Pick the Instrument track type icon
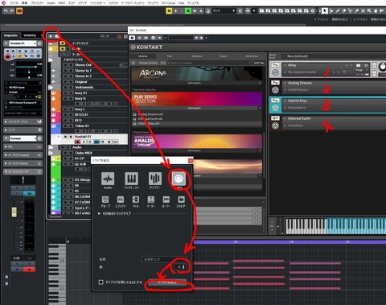The height and width of the screenshot is (305, 386). coord(131,179)
